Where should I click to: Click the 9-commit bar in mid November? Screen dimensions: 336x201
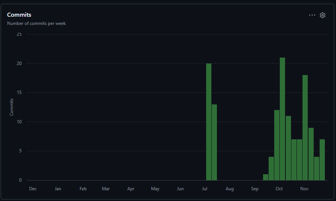[x=311, y=154]
